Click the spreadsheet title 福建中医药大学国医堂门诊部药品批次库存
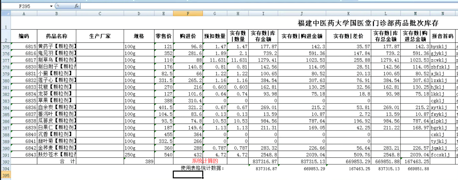Screen dimensions: 458x180 click(368, 23)
